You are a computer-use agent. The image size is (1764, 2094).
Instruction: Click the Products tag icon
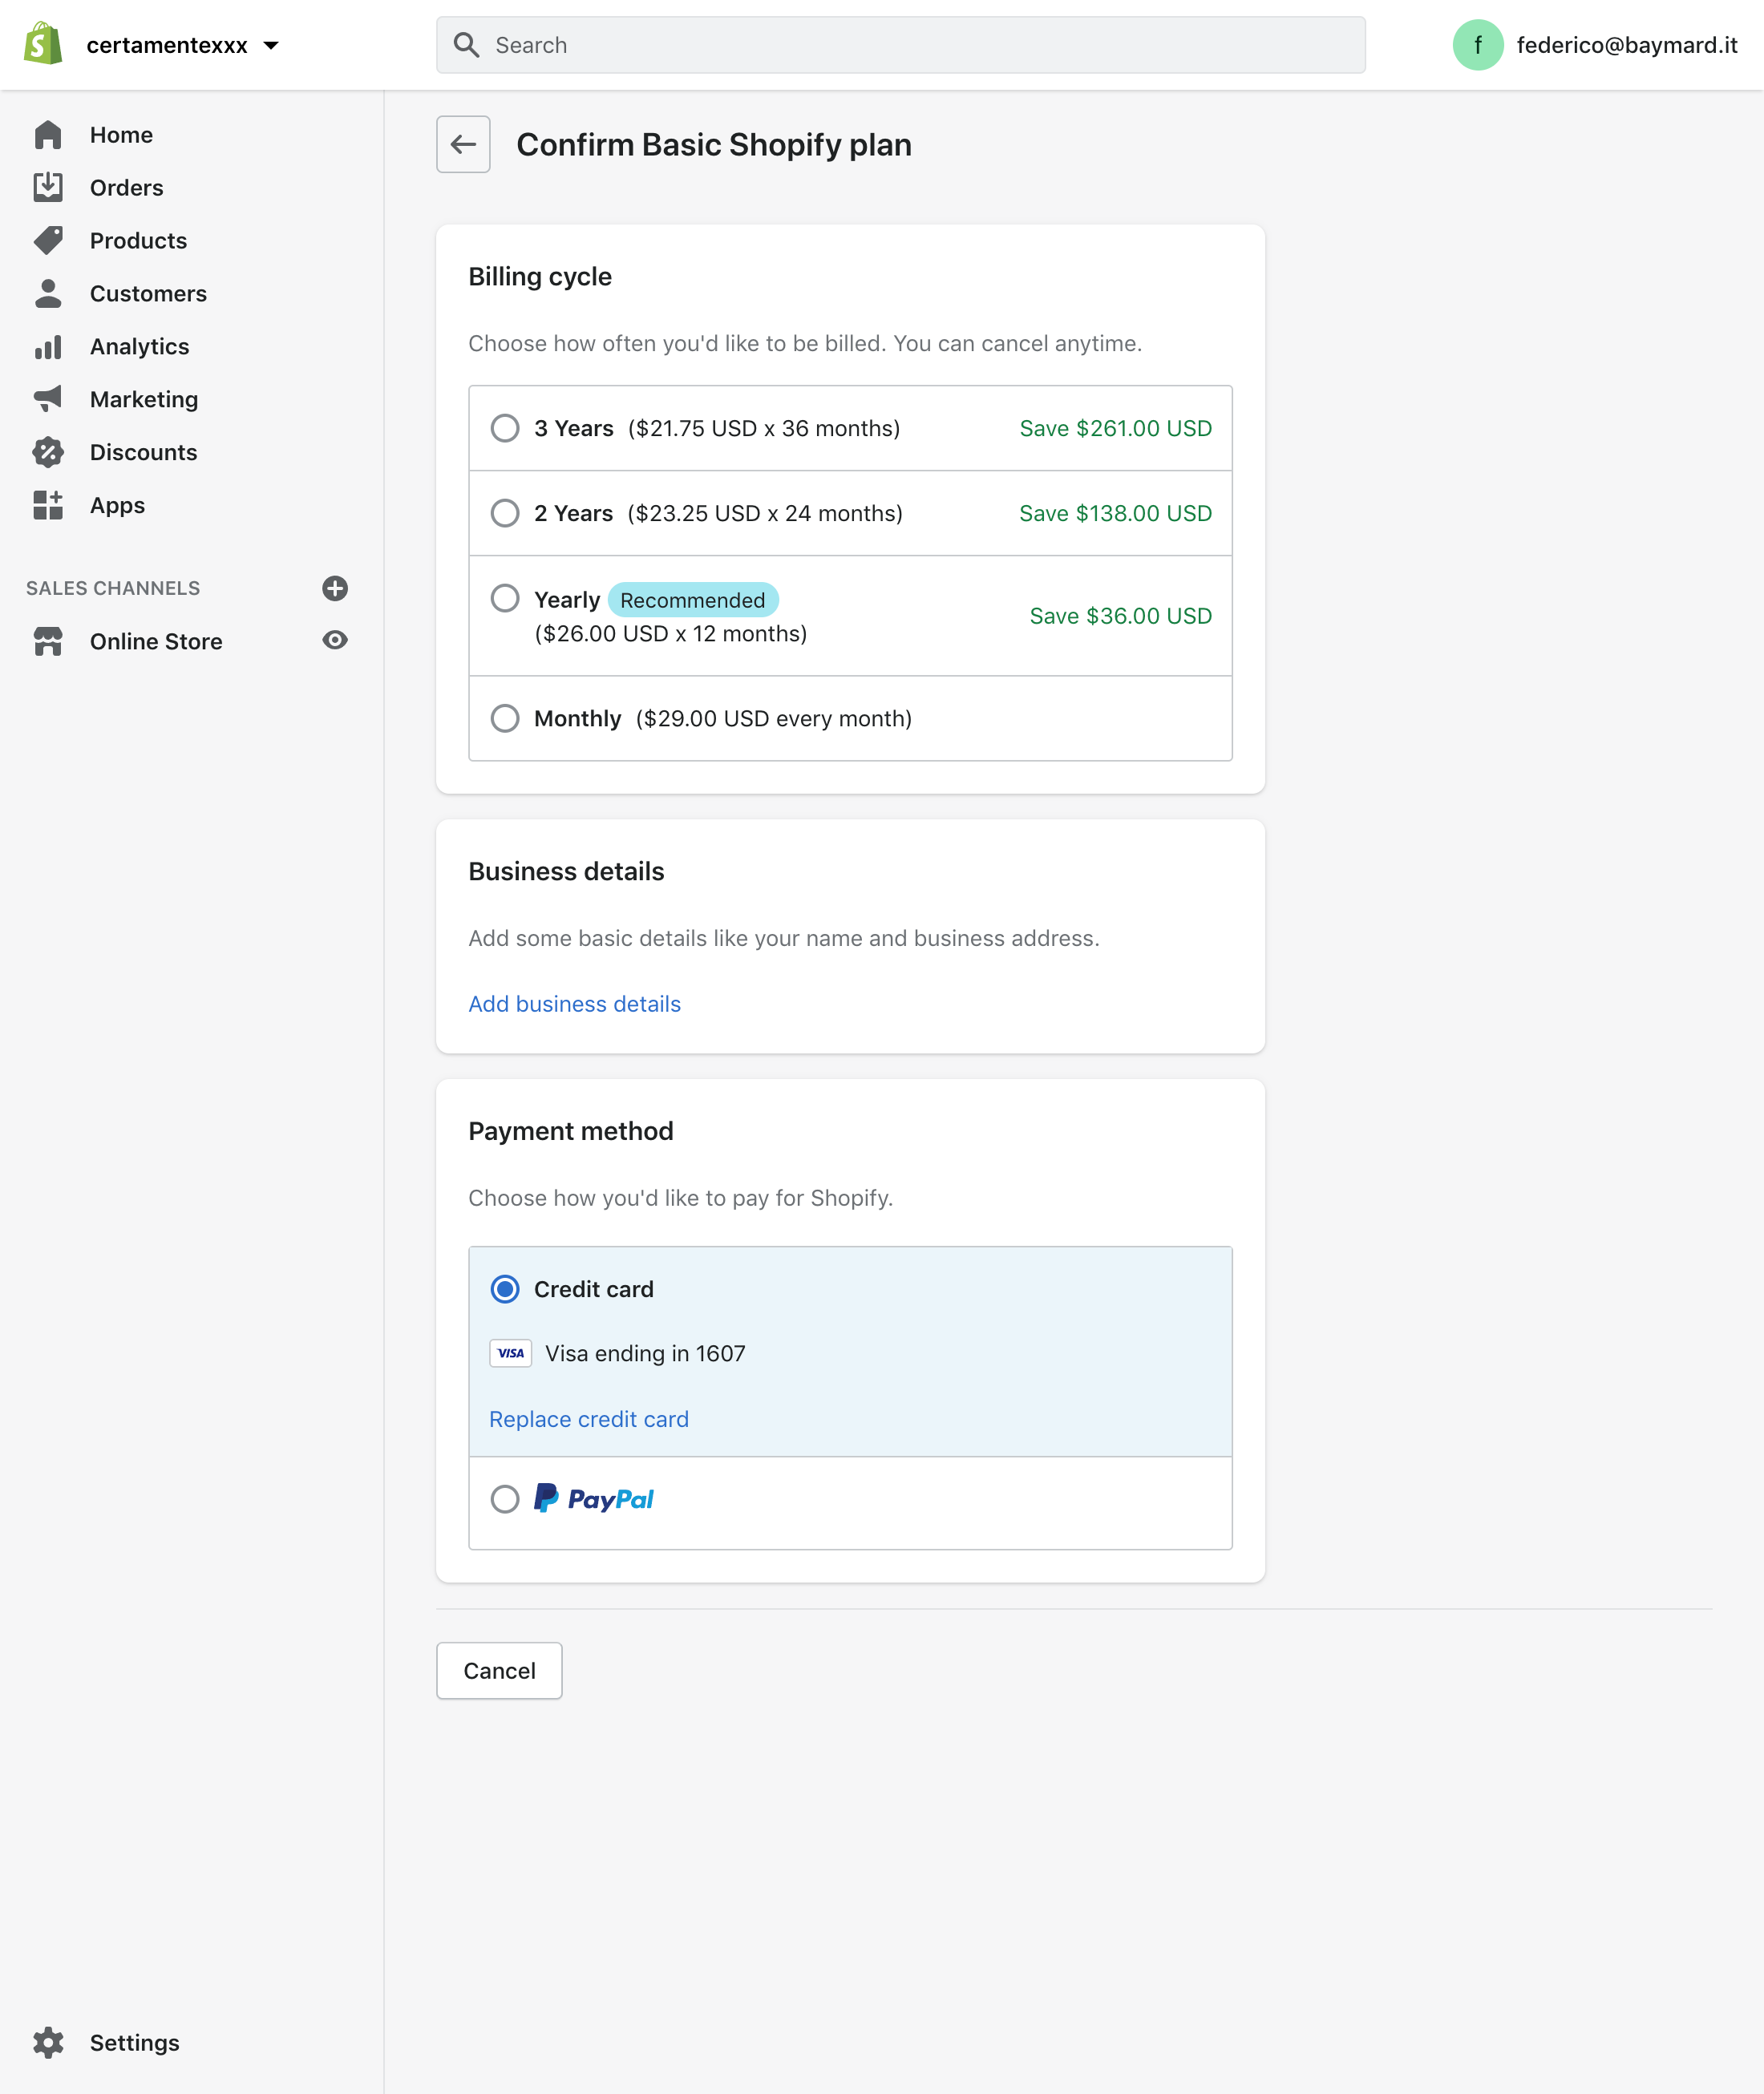pos(48,240)
